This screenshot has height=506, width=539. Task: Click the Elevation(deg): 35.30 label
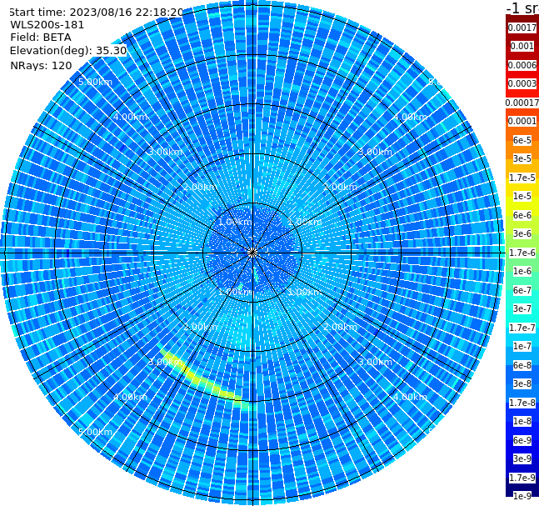tap(68, 51)
